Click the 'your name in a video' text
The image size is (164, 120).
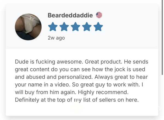pyautogui.click(x=43, y=85)
